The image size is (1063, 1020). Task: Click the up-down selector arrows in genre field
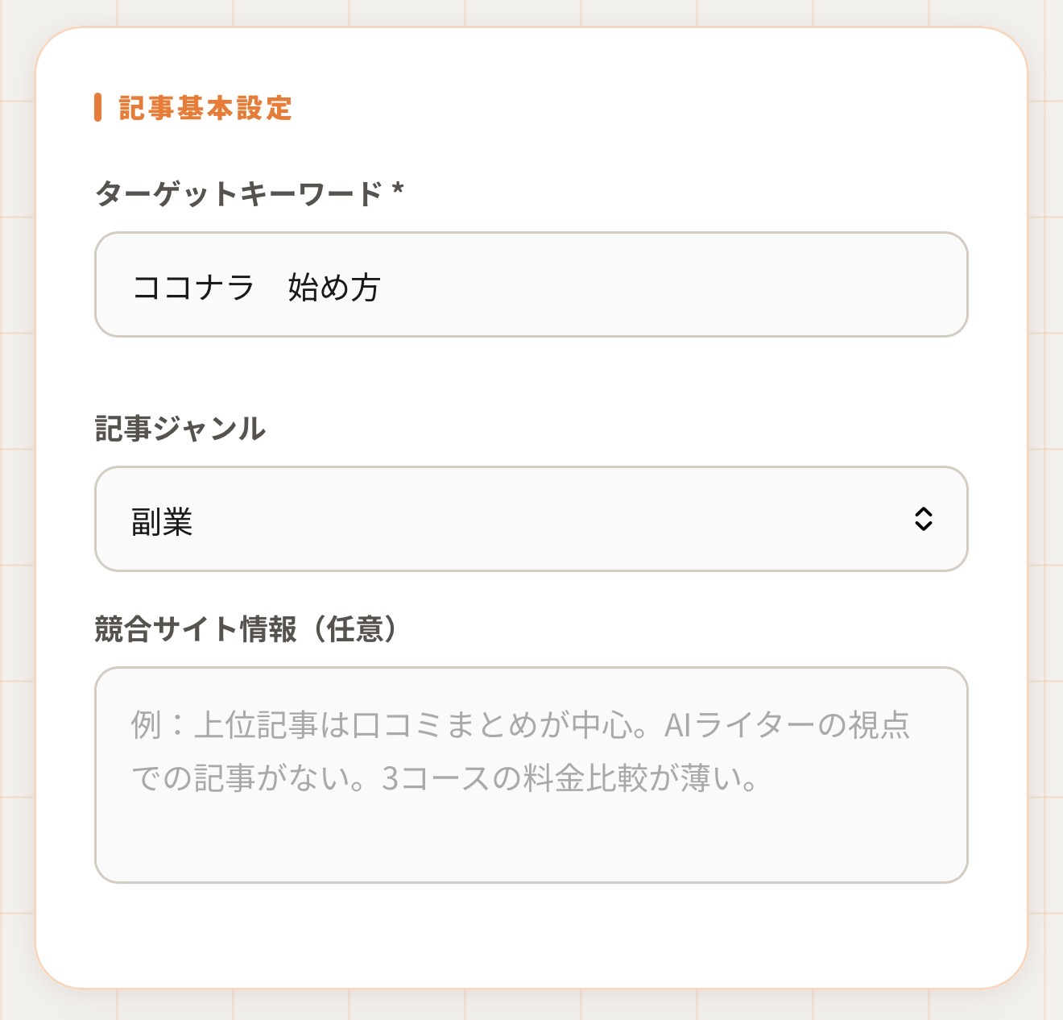pos(925,520)
